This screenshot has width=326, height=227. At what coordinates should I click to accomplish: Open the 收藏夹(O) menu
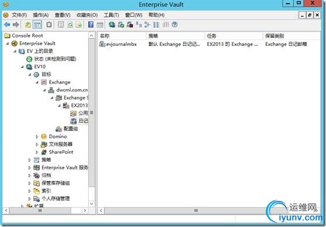[87, 15]
